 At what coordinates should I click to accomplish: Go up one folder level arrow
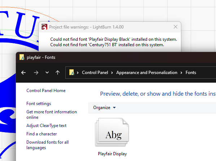(57, 73)
